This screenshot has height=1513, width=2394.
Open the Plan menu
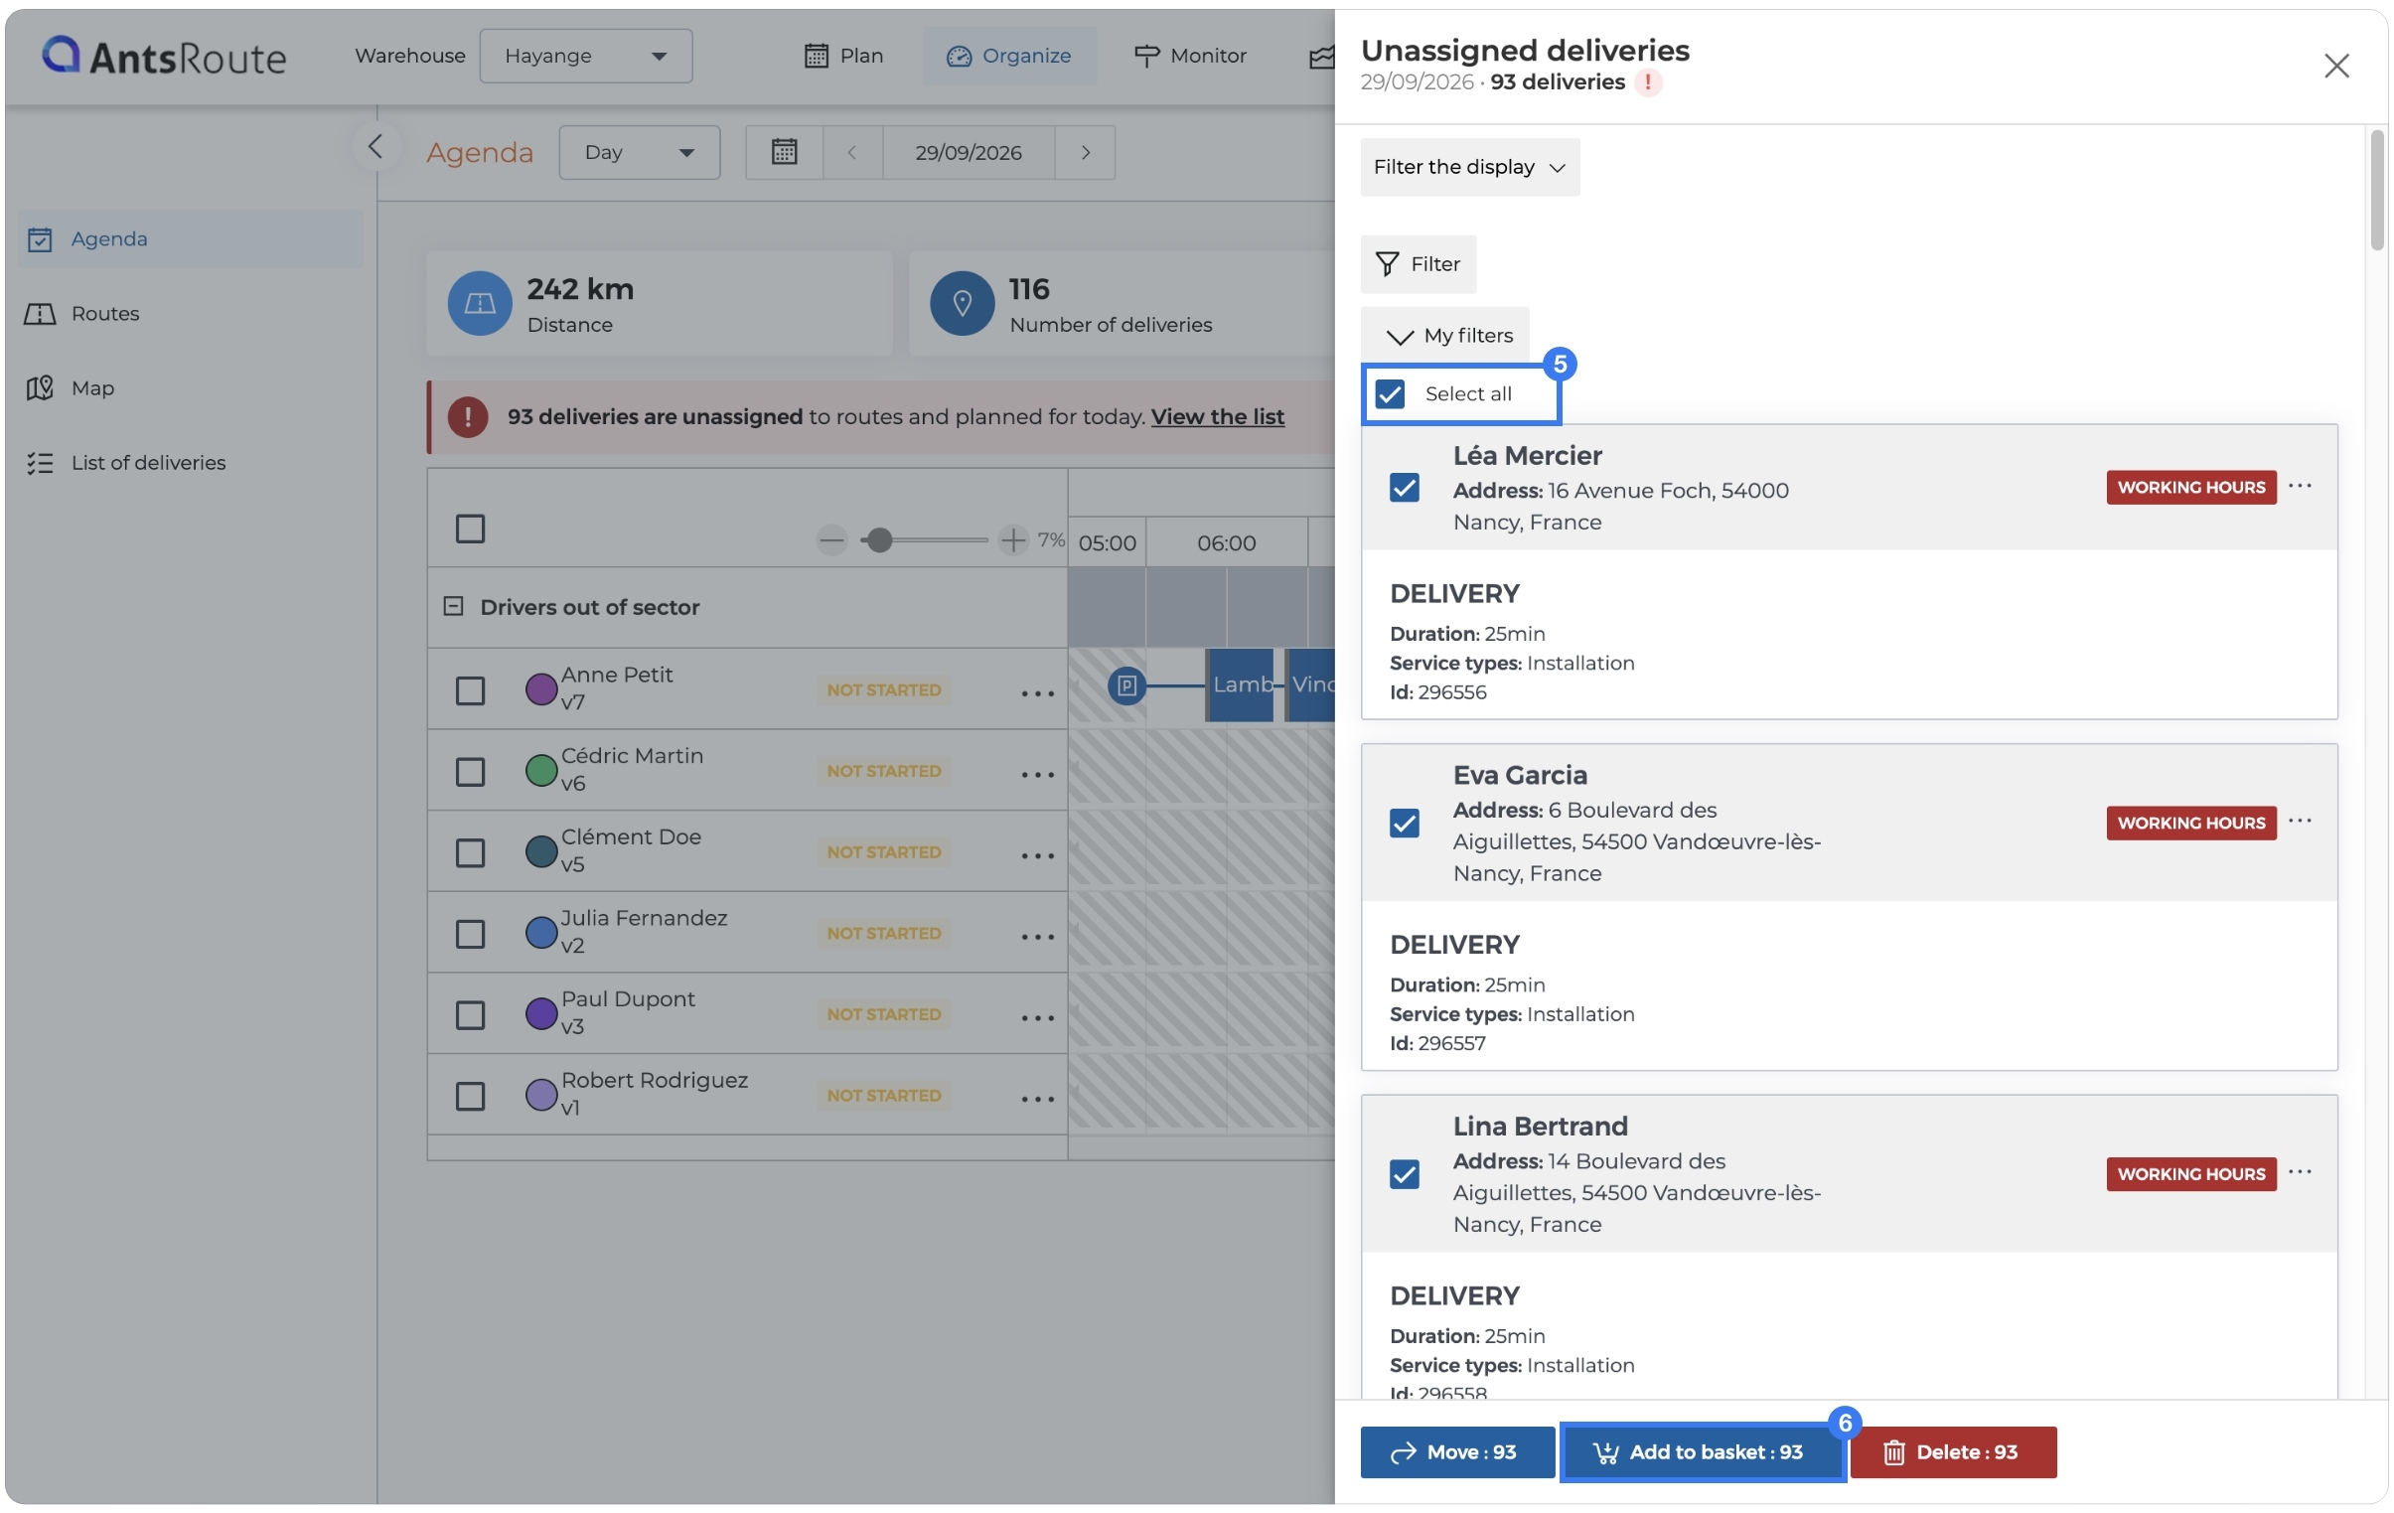(843, 56)
